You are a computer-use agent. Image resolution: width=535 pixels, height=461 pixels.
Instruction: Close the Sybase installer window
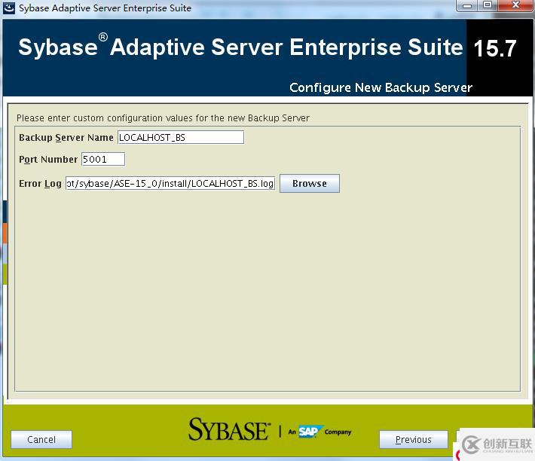tap(516, 5)
